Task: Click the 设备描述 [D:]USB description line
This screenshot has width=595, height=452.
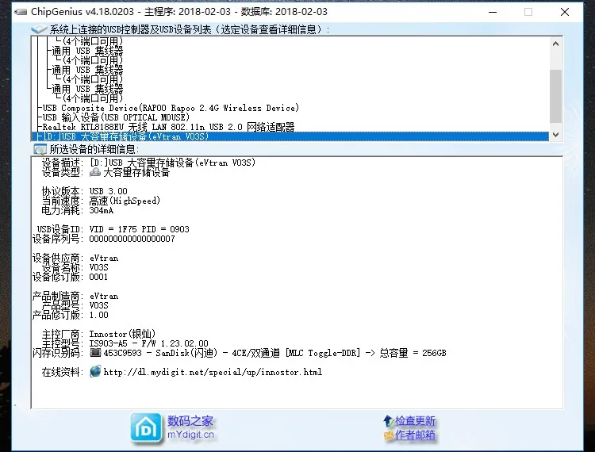Action: click(172, 163)
